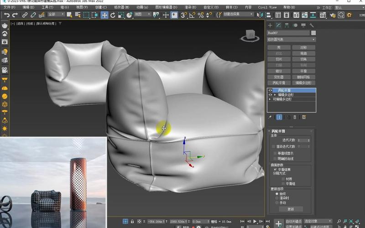365x228 pixels.
Task: Hide the 涡轮平滑 modifier with eye icon
Action: coord(270,90)
